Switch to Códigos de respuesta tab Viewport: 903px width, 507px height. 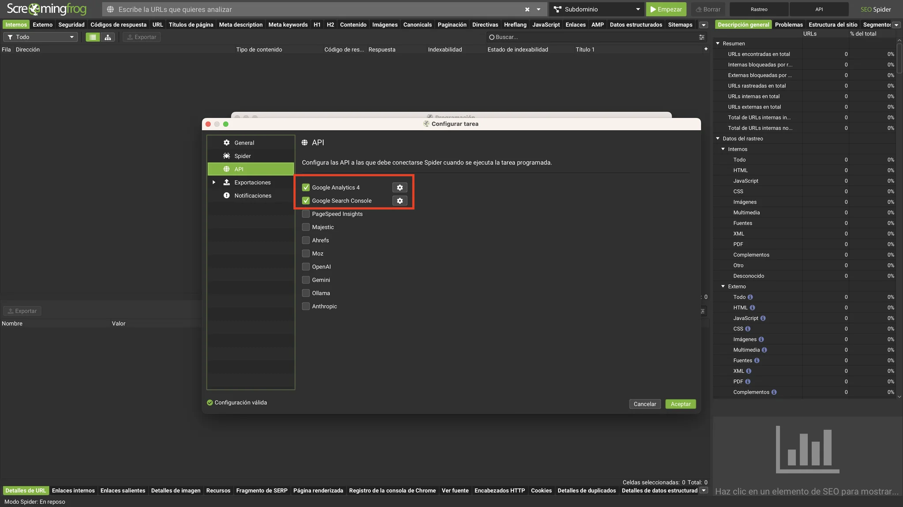coord(118,25)
